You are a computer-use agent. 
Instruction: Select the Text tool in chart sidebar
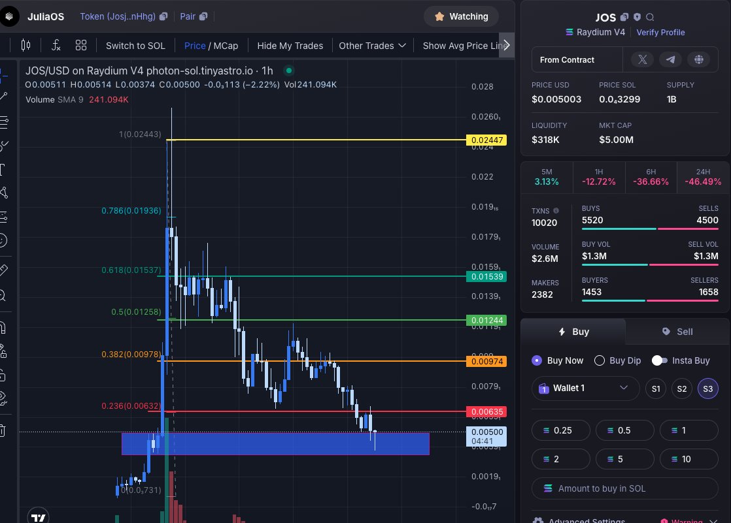3,170
